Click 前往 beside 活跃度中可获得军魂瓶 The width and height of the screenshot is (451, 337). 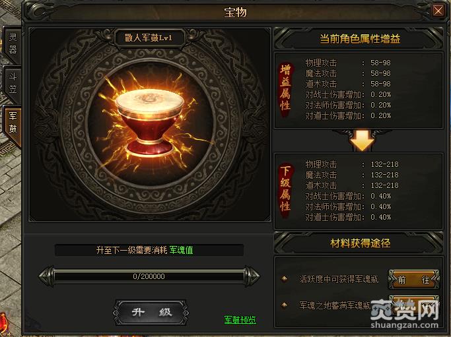point(414,279)
